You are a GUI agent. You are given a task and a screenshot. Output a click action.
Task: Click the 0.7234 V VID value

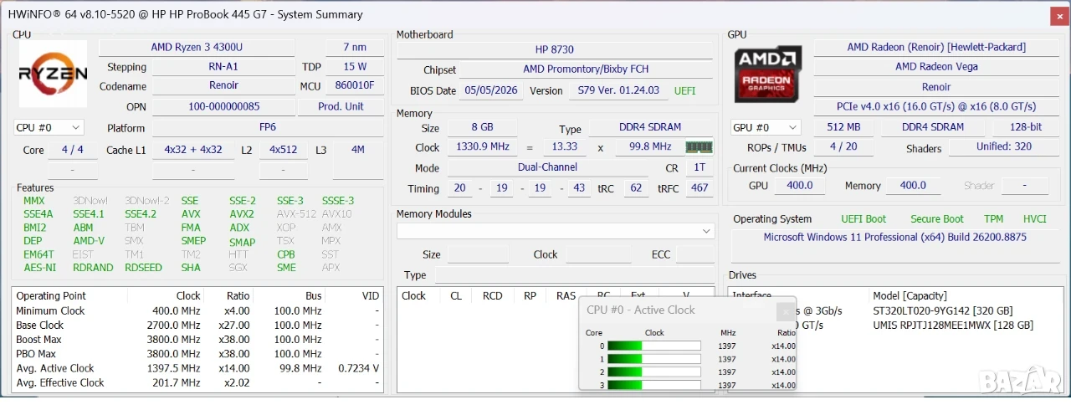358,368
